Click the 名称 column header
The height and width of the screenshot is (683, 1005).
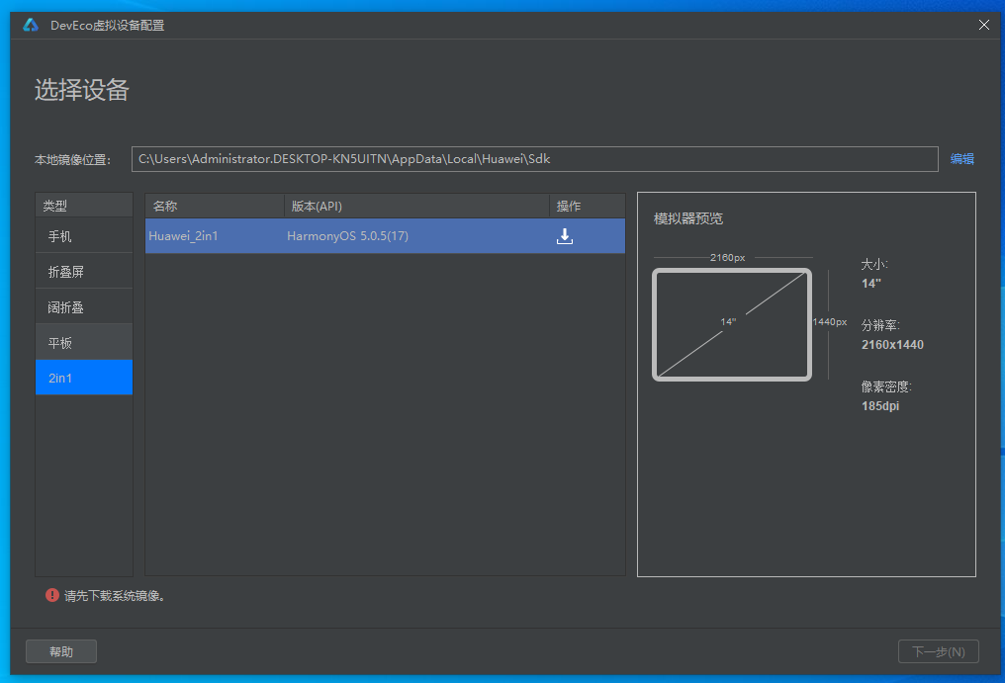tap(214, 206)
